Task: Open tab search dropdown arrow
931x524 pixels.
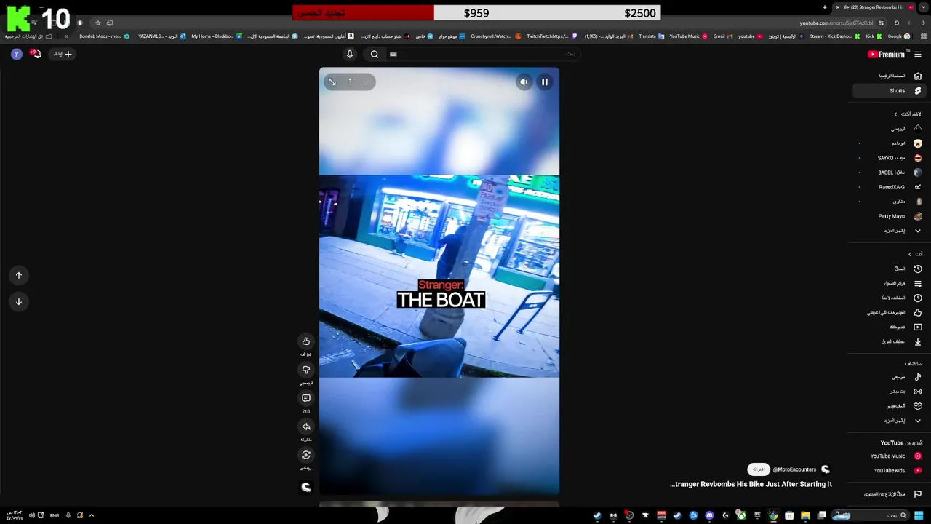Action: tap(923, 7)
